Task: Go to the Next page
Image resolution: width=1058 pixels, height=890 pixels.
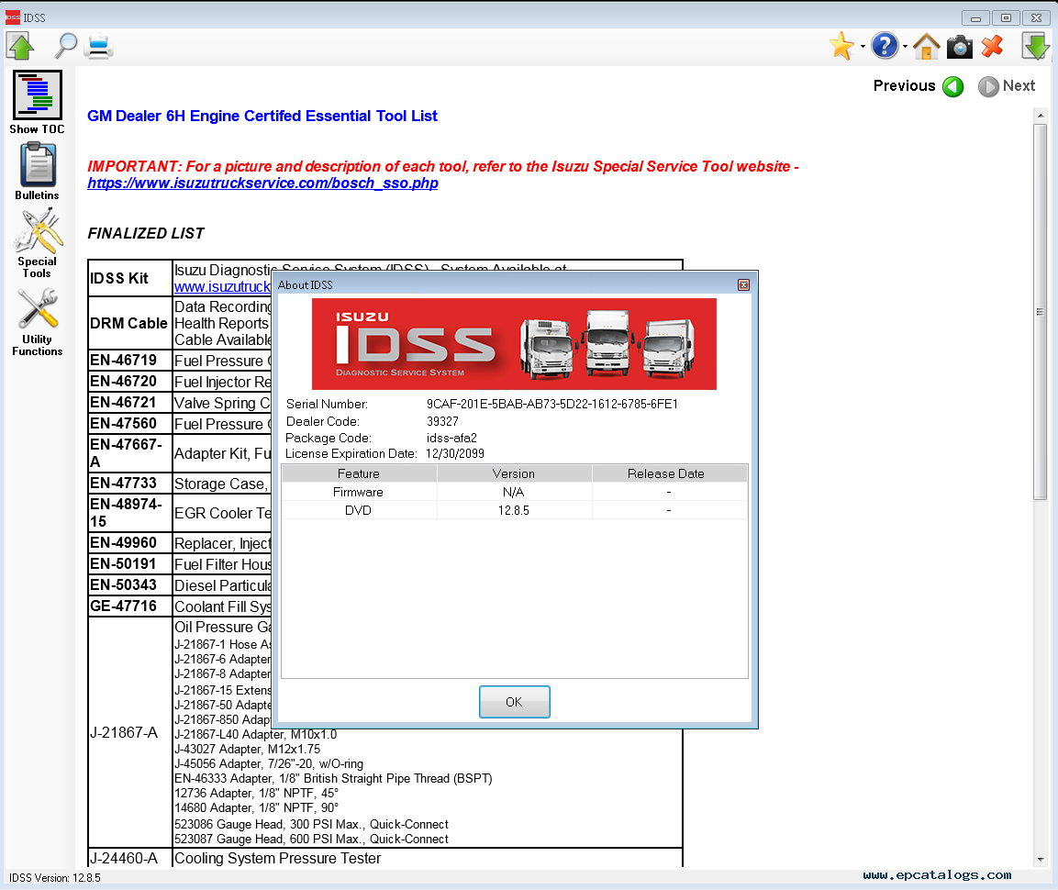Action: (x=1007, y=86)
